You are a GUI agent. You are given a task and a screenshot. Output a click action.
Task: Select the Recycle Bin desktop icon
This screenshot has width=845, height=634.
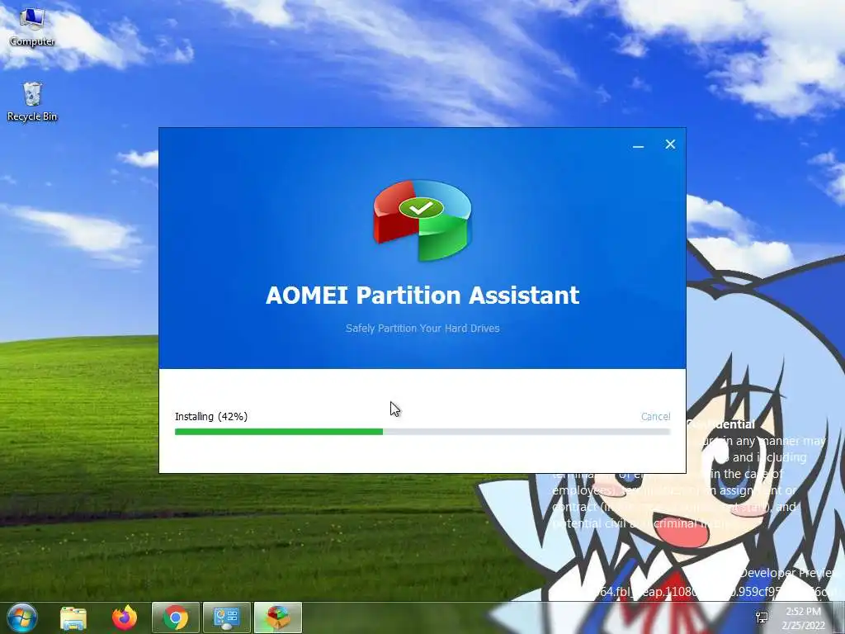[x=32, y=102]
